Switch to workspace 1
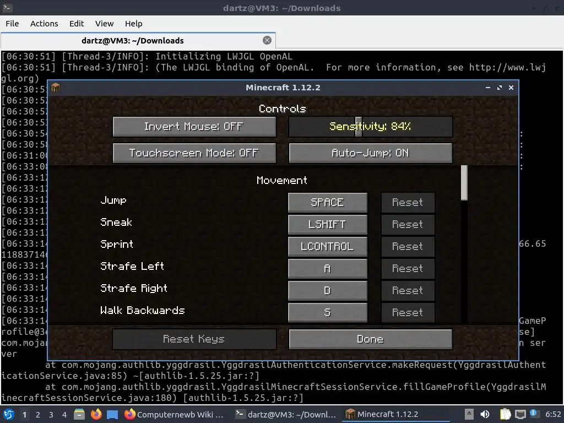 pos(24,415)
